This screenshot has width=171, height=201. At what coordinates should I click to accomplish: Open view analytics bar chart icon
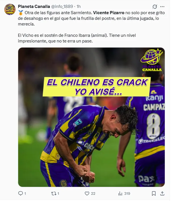[x=120, y=194]
